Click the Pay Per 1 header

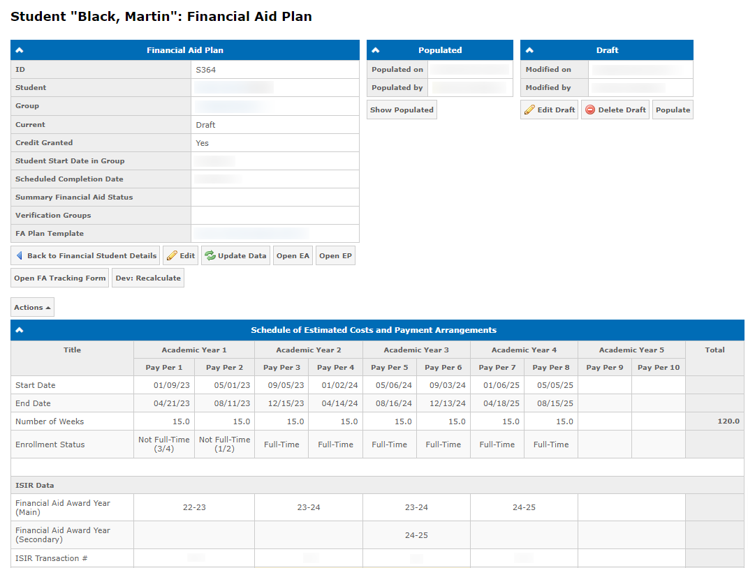pyautogui.click(x=164, y=368)
